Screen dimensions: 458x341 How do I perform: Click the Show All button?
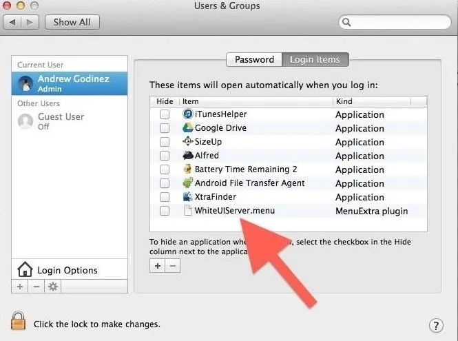[72, 22]
